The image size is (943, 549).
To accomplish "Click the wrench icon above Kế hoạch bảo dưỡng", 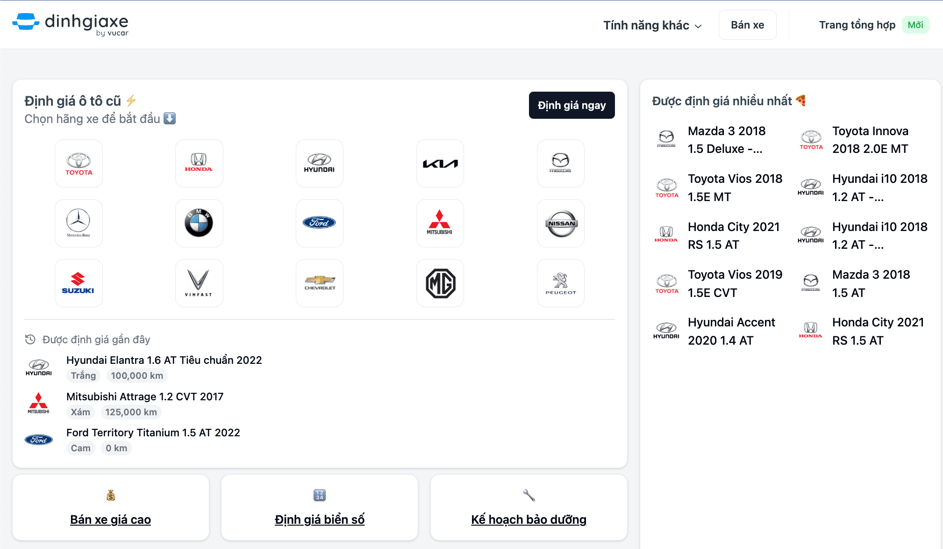I will click(x=529, y=495).
